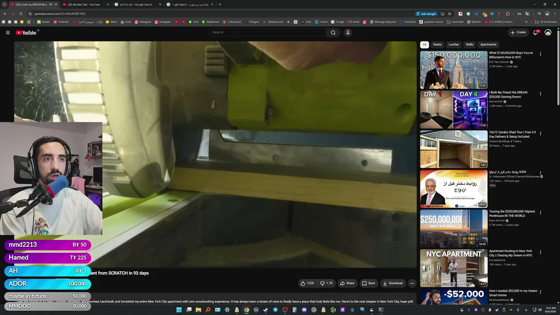Open File Explorer from the taskbar
Viewport: 560px width, 315px height.
[x=198, y=310]
